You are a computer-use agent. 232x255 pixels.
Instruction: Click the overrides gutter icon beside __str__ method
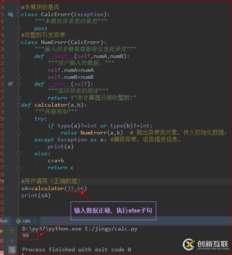(11, 84)
